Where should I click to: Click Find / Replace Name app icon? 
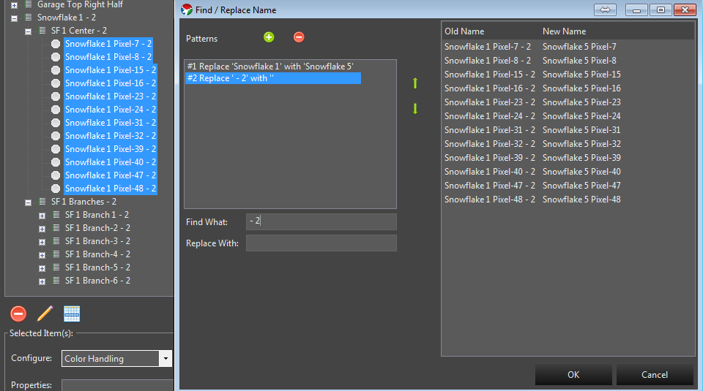pos(187,10)
